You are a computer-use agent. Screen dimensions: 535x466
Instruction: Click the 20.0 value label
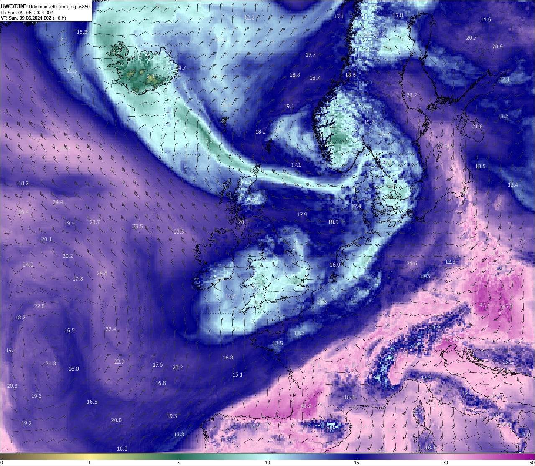[x=116, y=420]
